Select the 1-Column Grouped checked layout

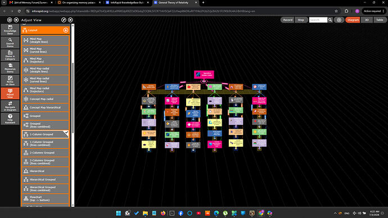[x=46, y=134]
